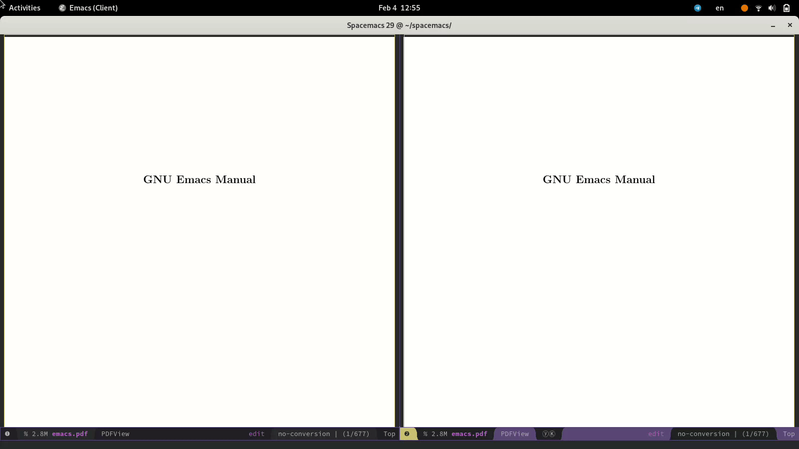Open the Activities overview

[24, 8]
